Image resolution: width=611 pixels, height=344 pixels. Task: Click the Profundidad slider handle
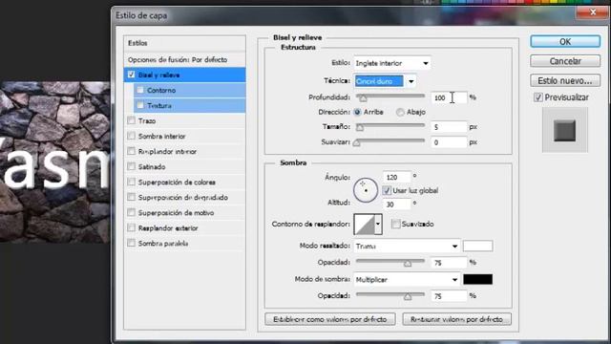363,98
